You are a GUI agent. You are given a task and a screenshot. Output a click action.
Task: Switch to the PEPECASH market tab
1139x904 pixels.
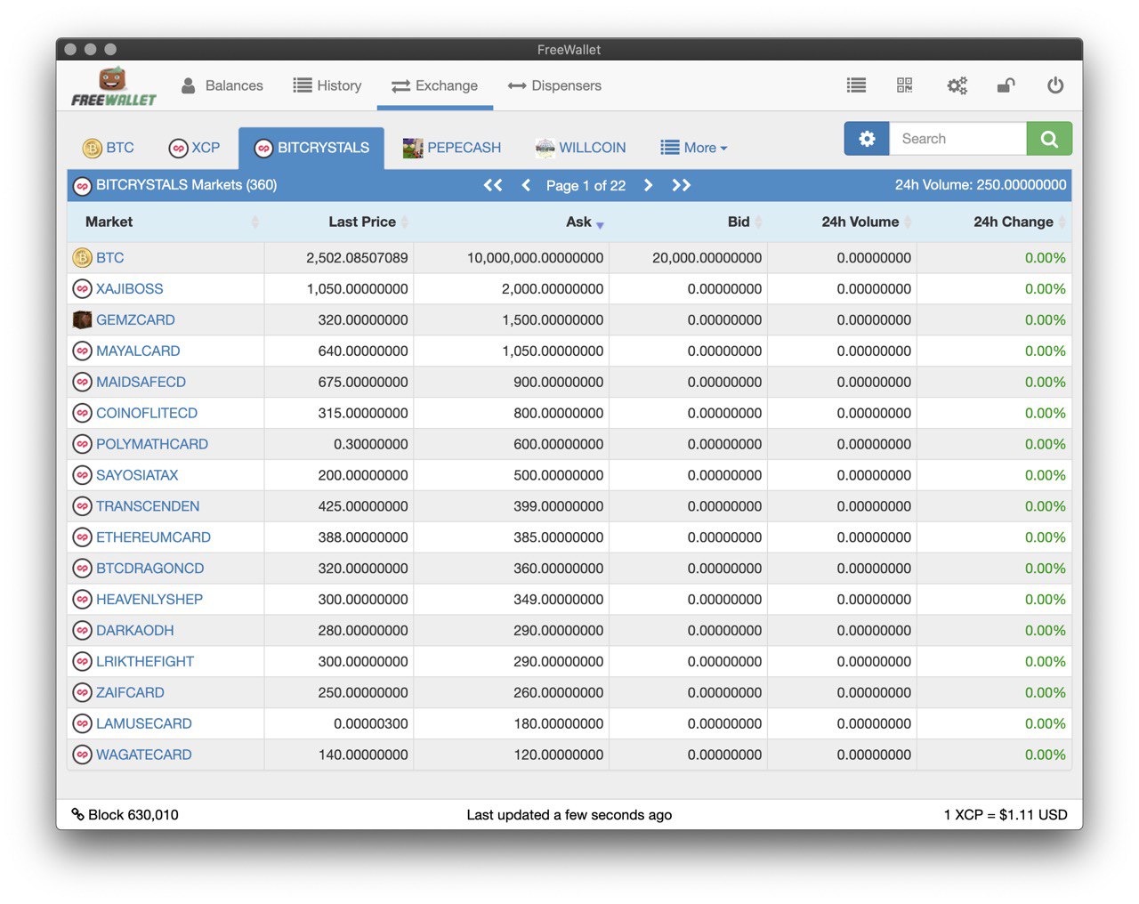[x=452, y=148]
